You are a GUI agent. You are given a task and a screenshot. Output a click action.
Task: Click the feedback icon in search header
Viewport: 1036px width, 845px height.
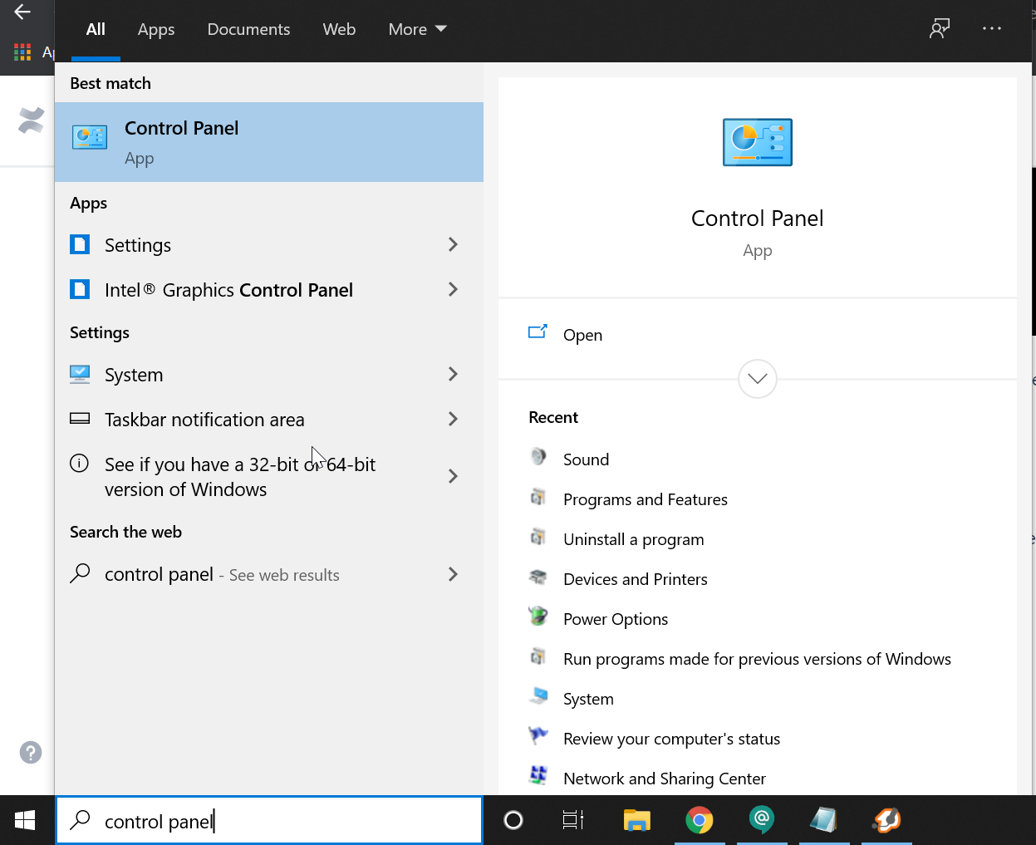pos(940,29)
